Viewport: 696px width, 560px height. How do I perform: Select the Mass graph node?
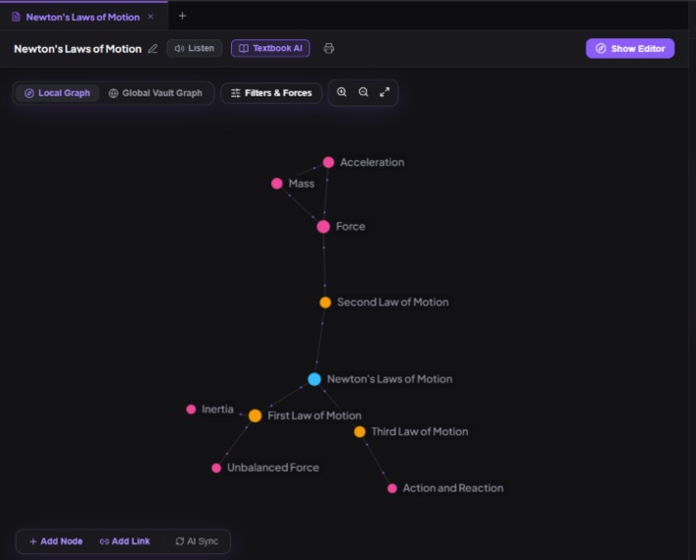click(276, 184)
